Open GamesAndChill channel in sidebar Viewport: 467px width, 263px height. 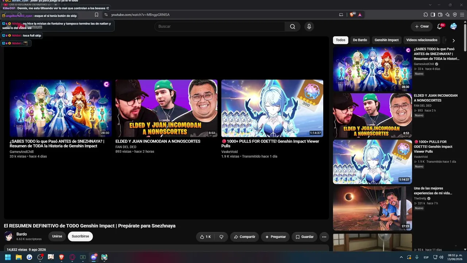click(x=424, y=64)
